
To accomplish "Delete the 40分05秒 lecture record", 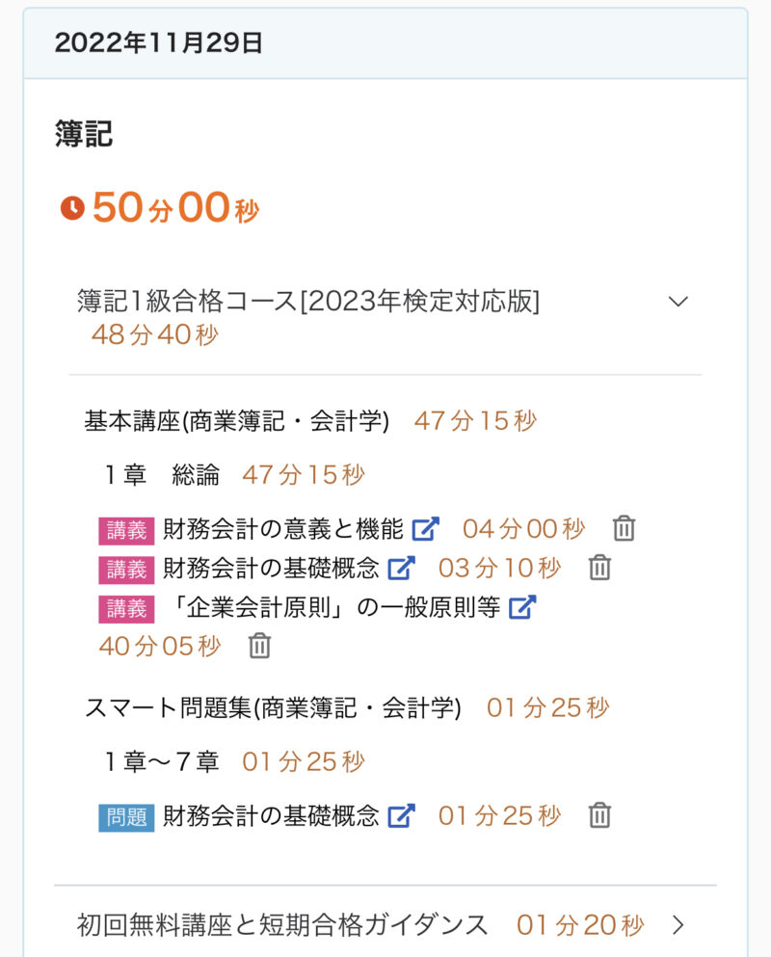I will (259, 646).
